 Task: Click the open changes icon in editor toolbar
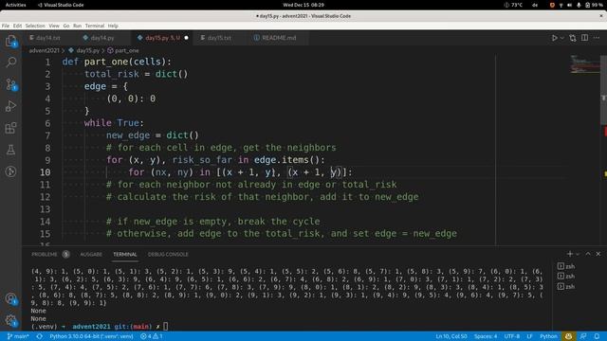(573, 38)
